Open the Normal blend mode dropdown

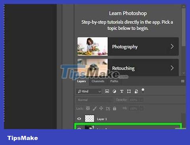click(94, 100)
